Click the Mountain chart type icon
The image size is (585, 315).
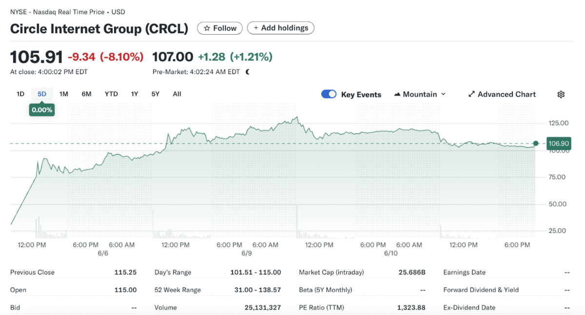point(397,94)
